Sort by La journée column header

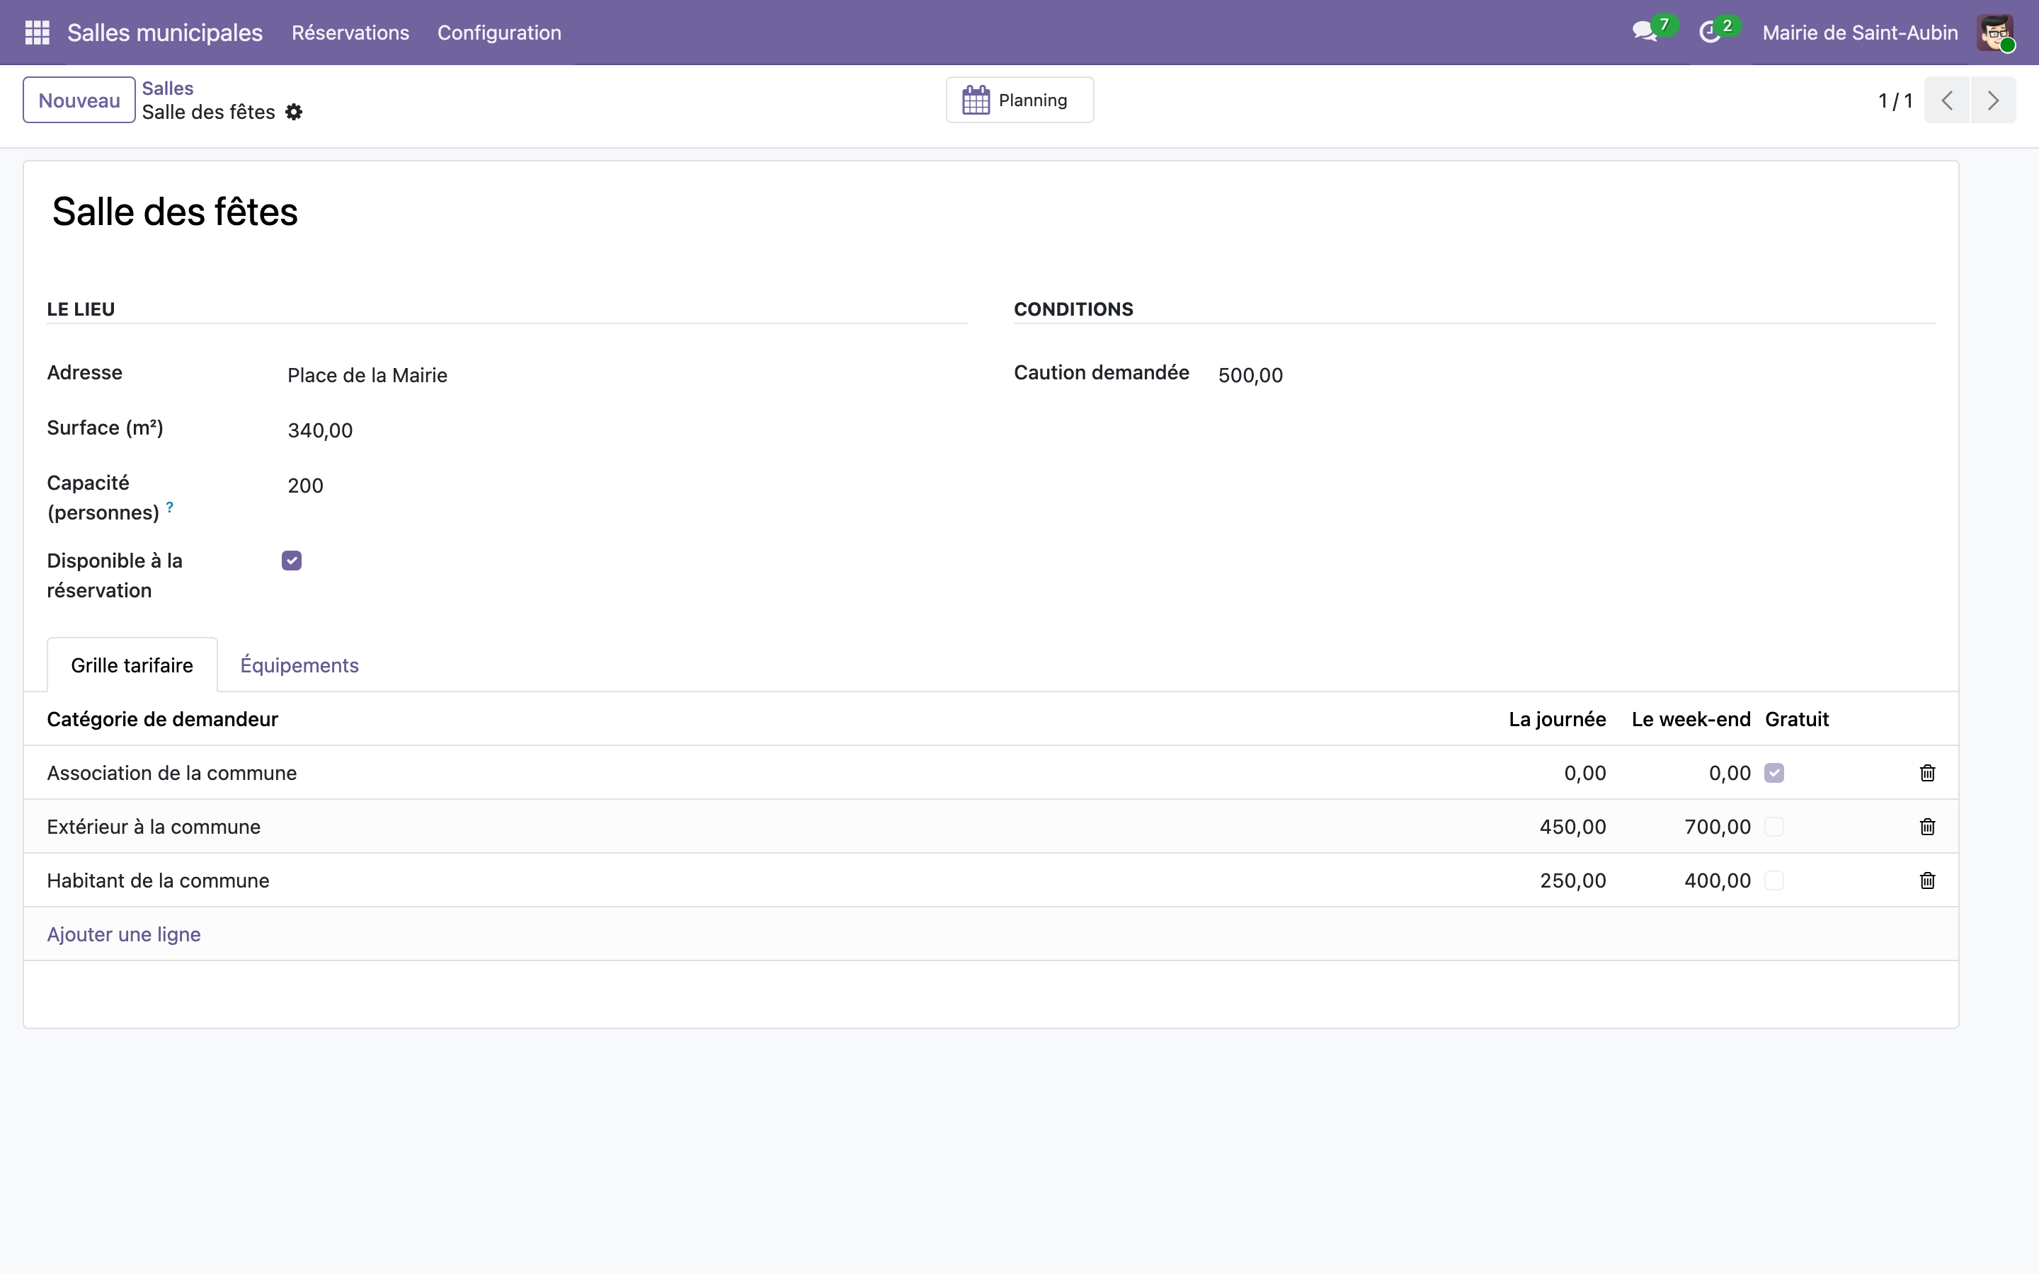[x=1557, y=720]
